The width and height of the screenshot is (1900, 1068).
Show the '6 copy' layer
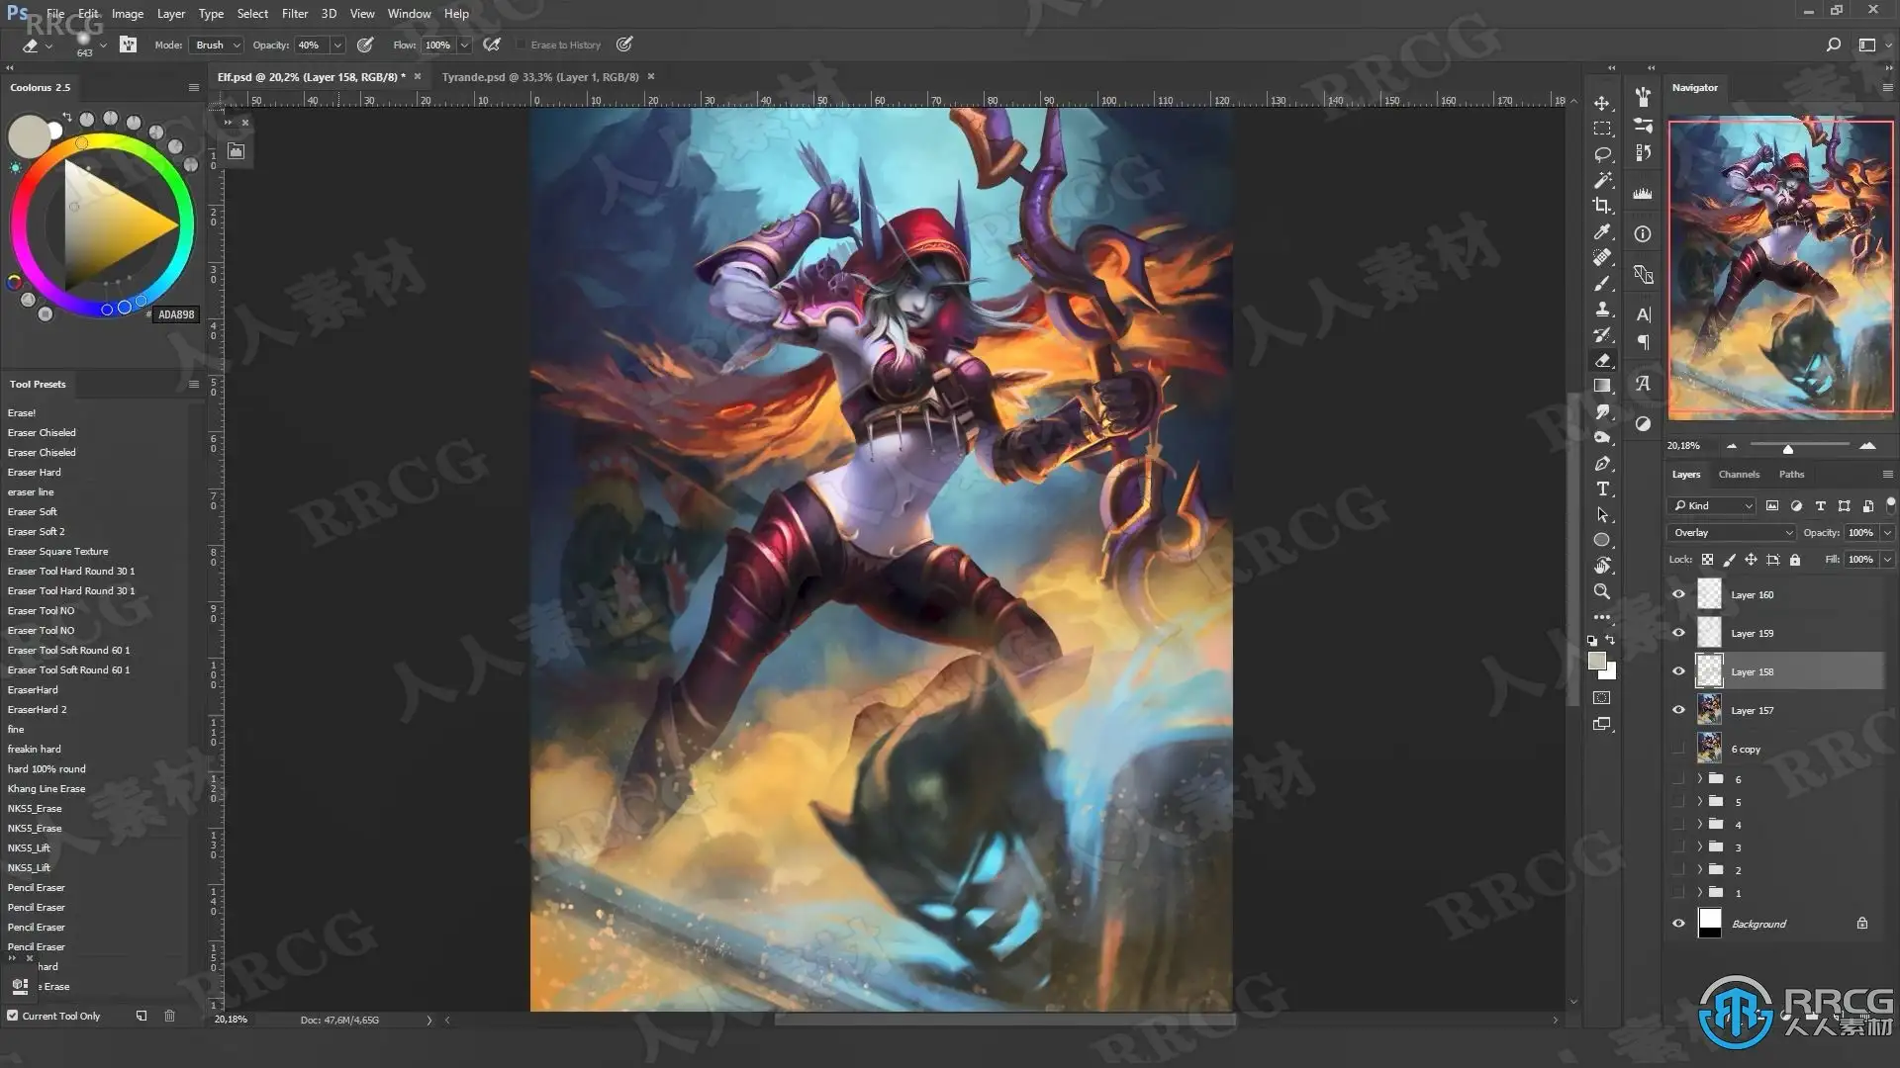click(1678, 749)
